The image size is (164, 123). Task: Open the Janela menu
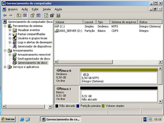coord(47,9)
